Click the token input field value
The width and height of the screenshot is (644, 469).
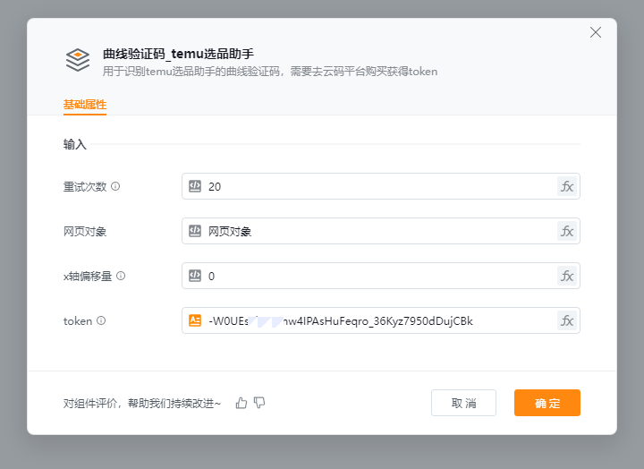click(x=381, y=320)
